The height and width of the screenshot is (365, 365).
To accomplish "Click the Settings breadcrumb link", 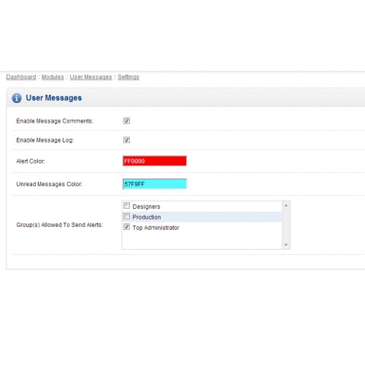I will [128, 77].
